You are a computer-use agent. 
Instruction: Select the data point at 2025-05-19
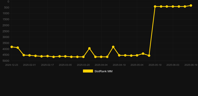tap(155, 6)
